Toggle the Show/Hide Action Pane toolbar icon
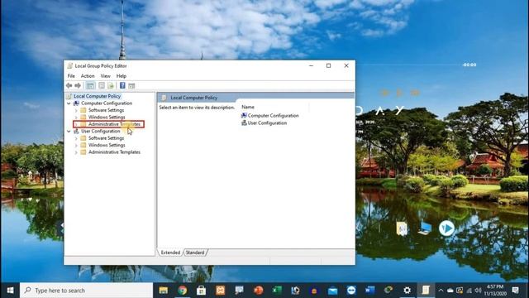Image resolution: width=529 pixels, height=298 pixels. click(x=131, y=85)
